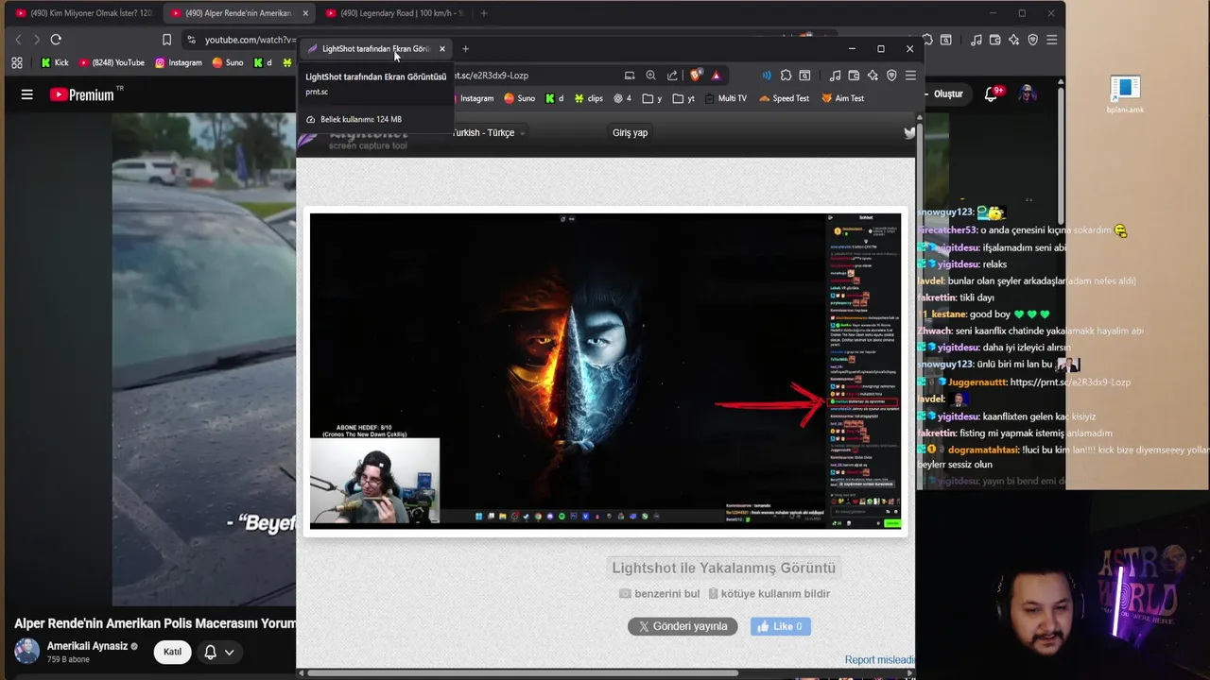Image resolution: width=1210 pixels, height=680 pixels.
Task: Switch to the Kim Milyoner Olmak İster tab
Action: coord(83,13)
